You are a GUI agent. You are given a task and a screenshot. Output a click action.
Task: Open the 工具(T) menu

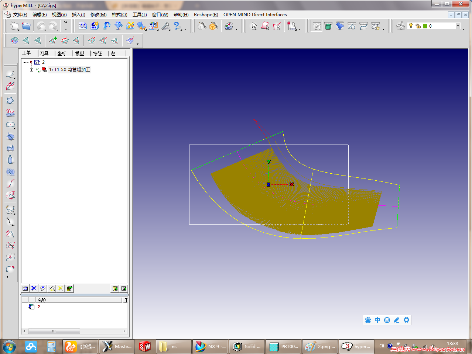140,15
